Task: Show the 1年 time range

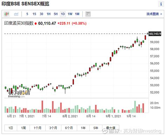Action: coord(83,128)
